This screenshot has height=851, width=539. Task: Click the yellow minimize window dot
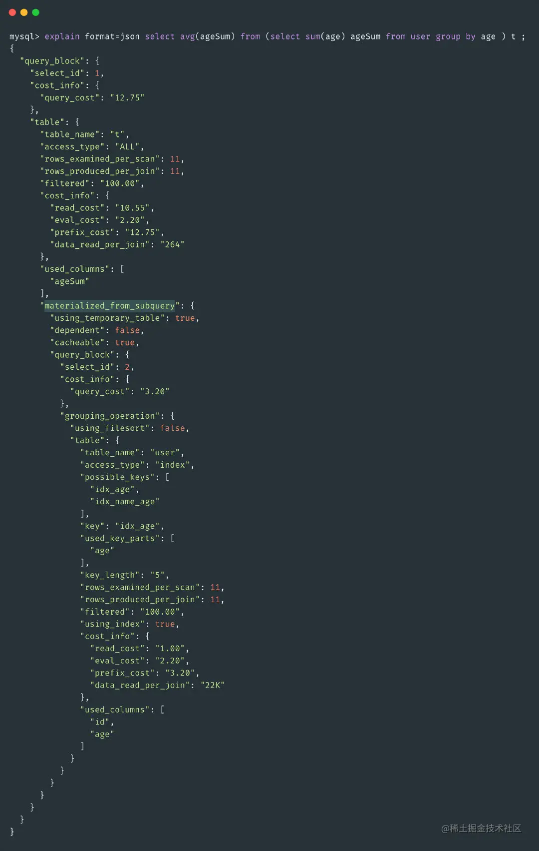pos(24,12)
